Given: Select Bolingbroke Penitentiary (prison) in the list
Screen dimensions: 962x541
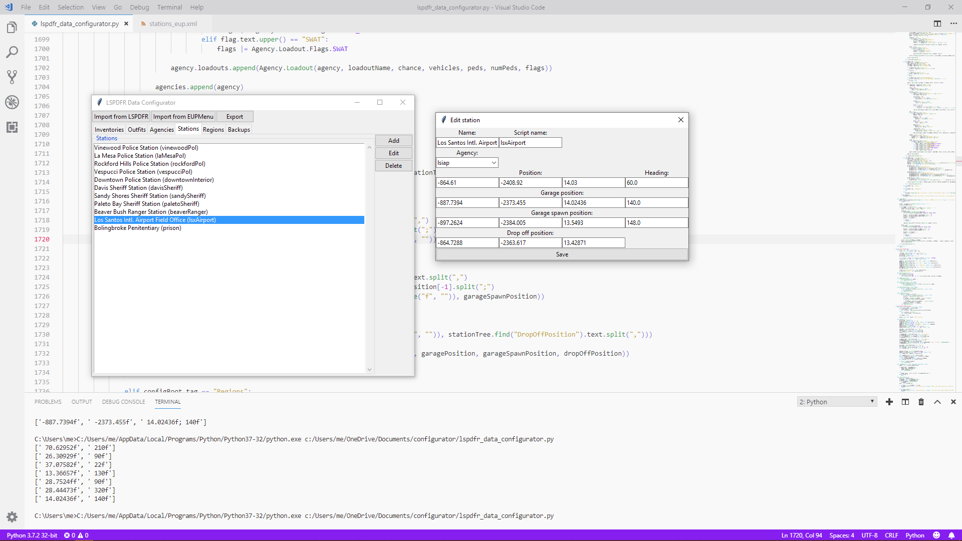Looking at the screenshot, I should coord(138,228).
